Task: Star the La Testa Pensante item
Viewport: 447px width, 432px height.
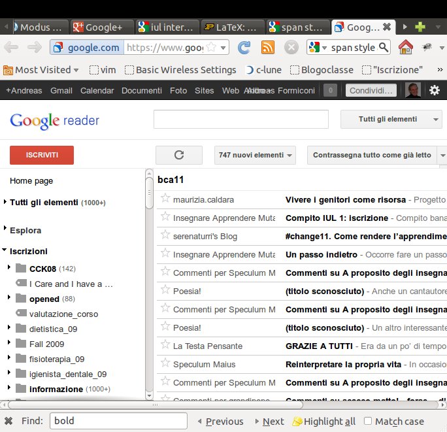Action: [165, 344]
